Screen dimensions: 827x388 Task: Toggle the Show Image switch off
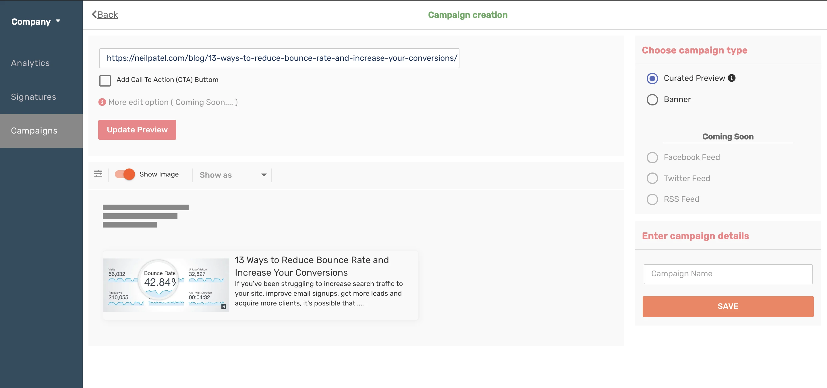(125, 174)
